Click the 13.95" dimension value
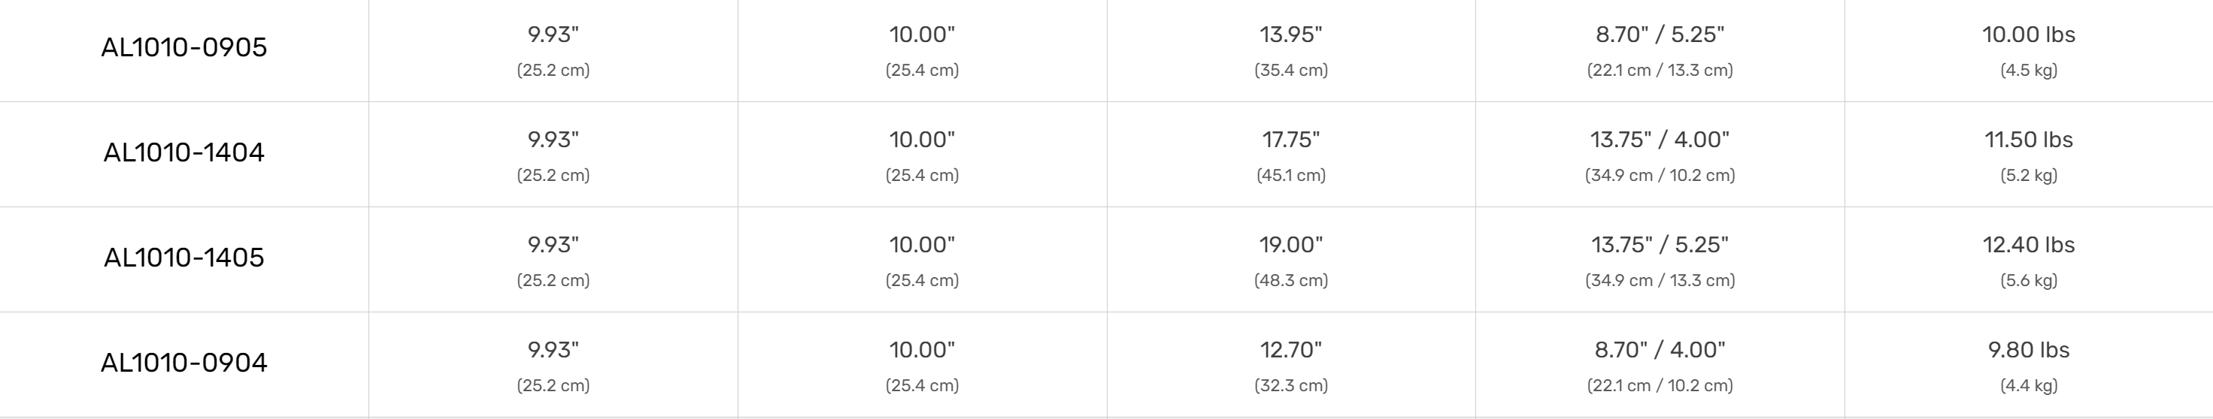 tap(1290, 35)
